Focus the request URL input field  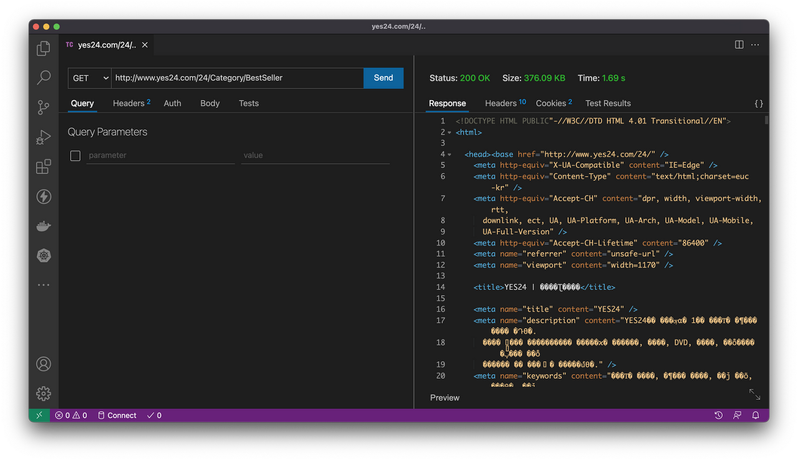coord(238,78)
